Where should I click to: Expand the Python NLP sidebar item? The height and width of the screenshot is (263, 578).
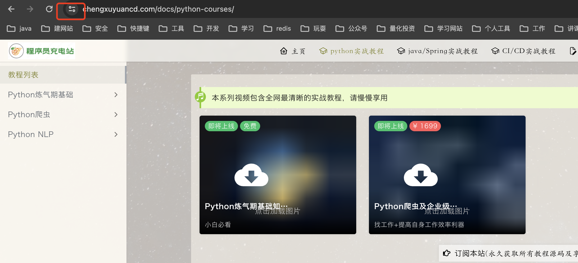[x=116, y=134]
